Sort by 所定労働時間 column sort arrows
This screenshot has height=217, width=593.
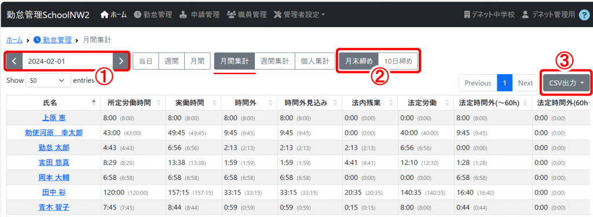[x=159, y=102]
